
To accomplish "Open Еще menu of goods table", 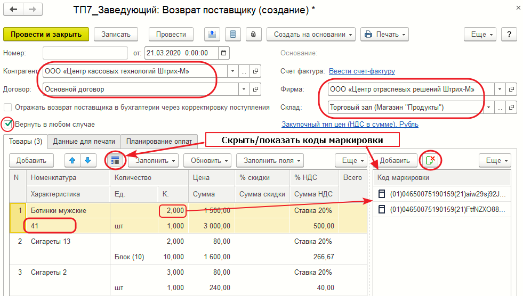I will pyautogui.click(x=351, y=160).
